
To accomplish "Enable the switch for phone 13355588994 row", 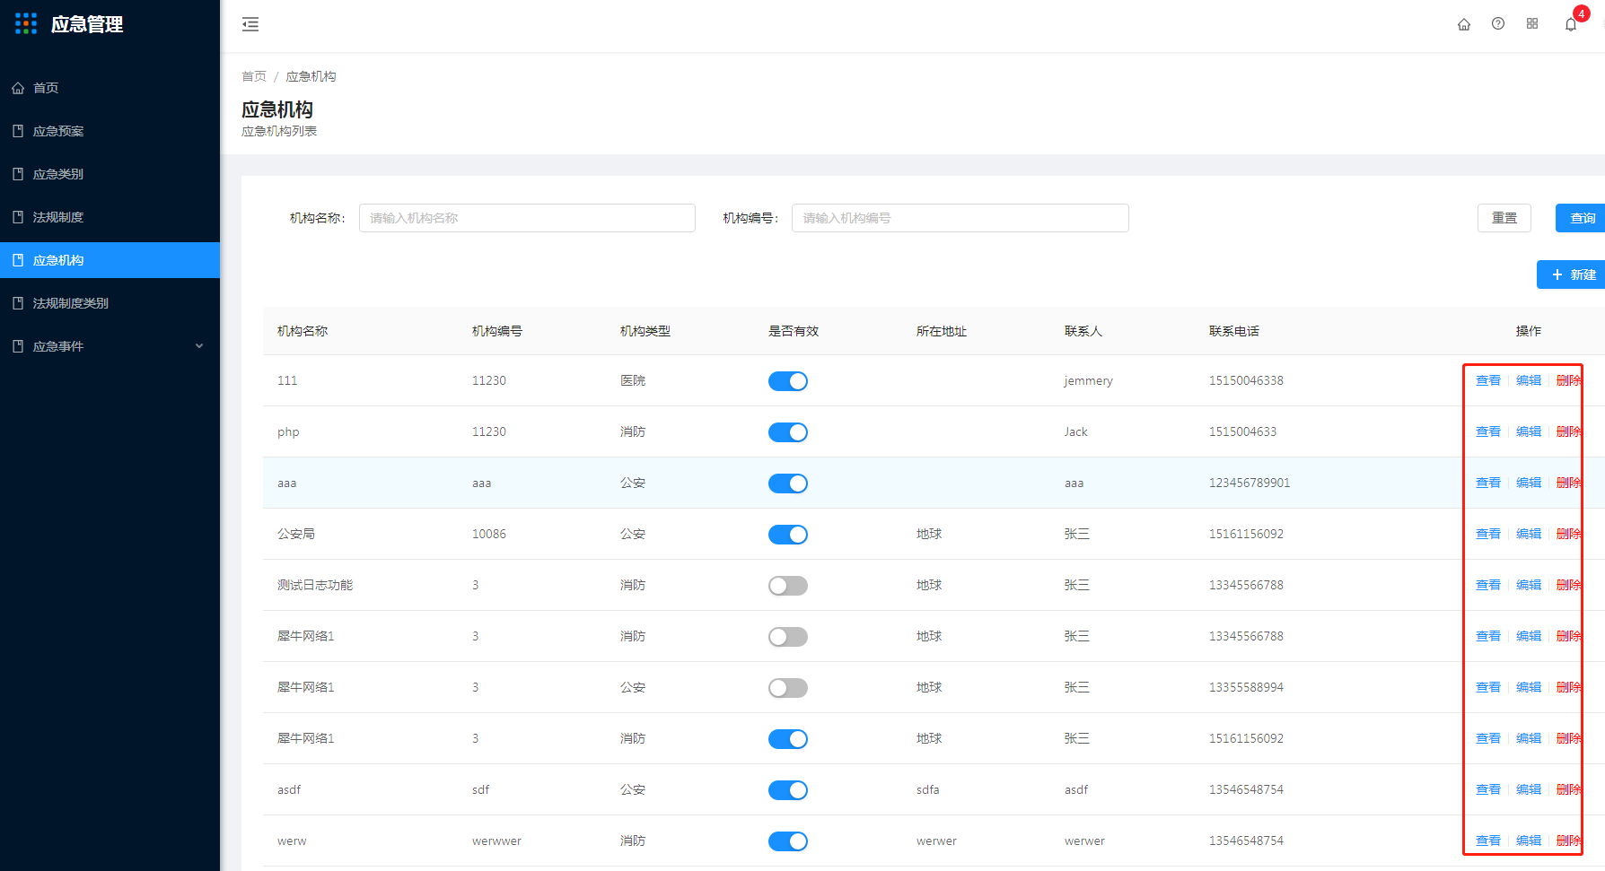I will (788, 688).
